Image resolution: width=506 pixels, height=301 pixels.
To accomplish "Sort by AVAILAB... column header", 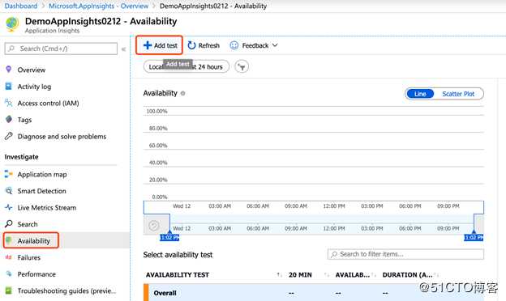I will pos(353,274).
